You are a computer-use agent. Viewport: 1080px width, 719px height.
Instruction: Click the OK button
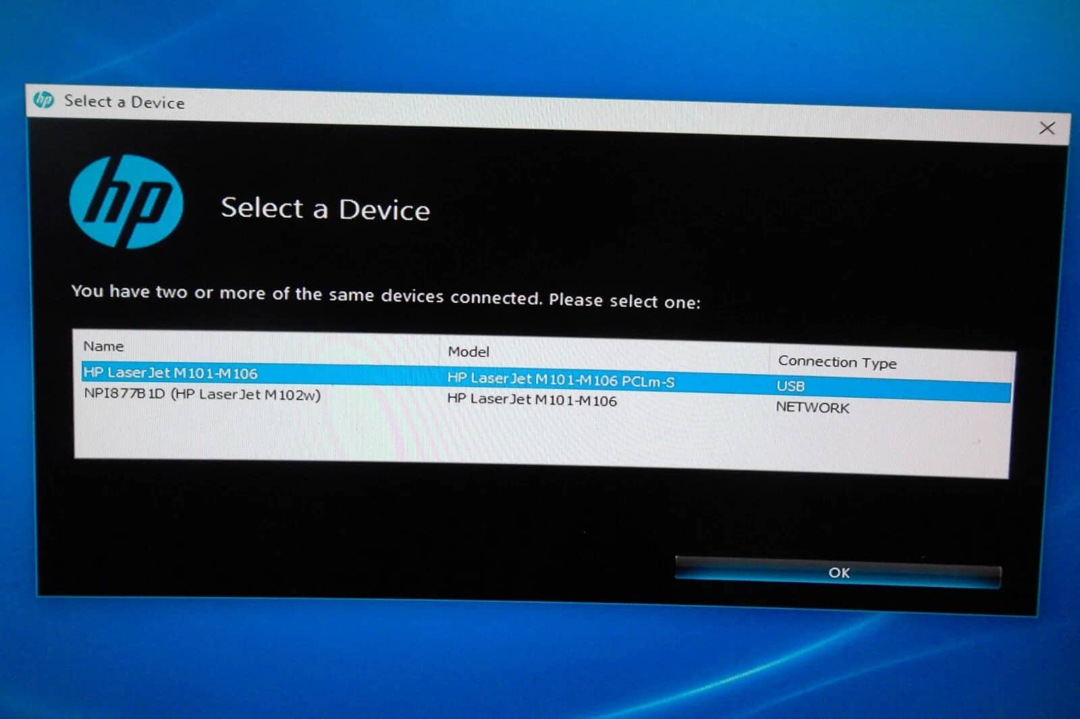tap(838, 573)
